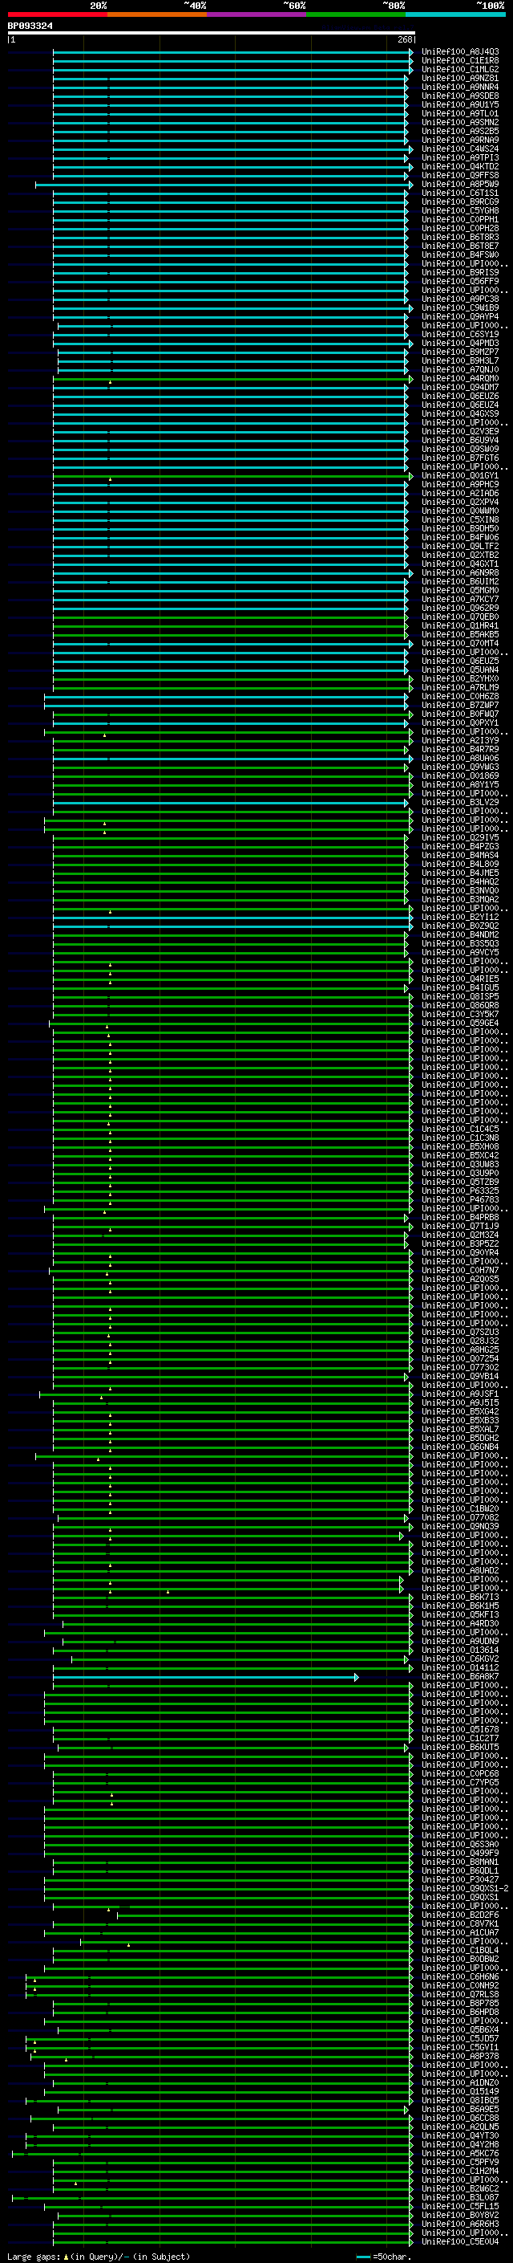Select hit label UniRef100_P30427
The width and height of the screenshot is (513, 2263).
(460, 1880)
